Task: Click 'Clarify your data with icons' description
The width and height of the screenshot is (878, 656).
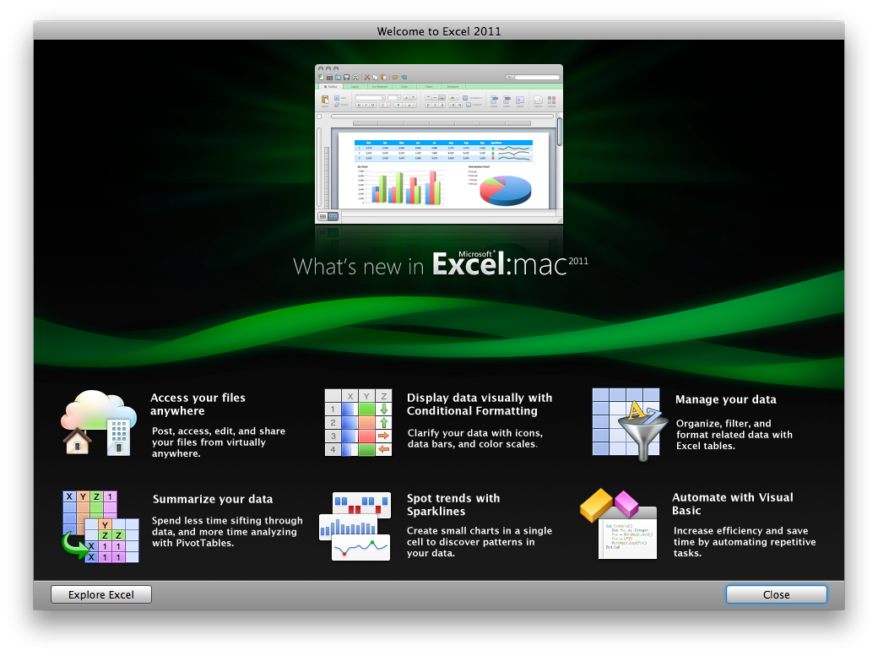Action: coord(474,438)
